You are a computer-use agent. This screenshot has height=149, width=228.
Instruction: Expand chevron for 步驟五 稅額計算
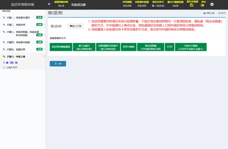click(x=44, y=49)
